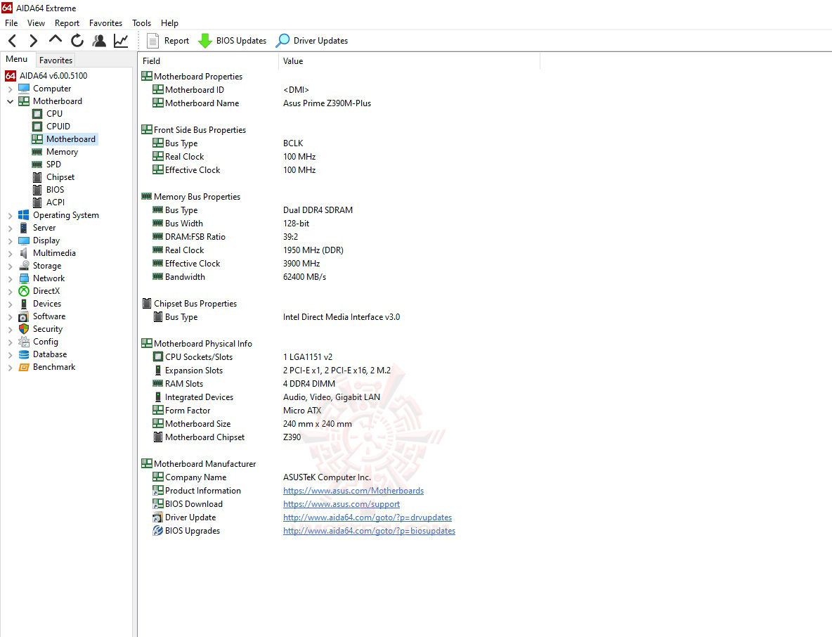Click the Forward navigation arrow
This screenshot has width=832, height=637.
(x=33, y=40)
